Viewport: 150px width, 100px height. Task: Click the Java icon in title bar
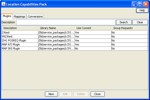(x=3, y=4)
